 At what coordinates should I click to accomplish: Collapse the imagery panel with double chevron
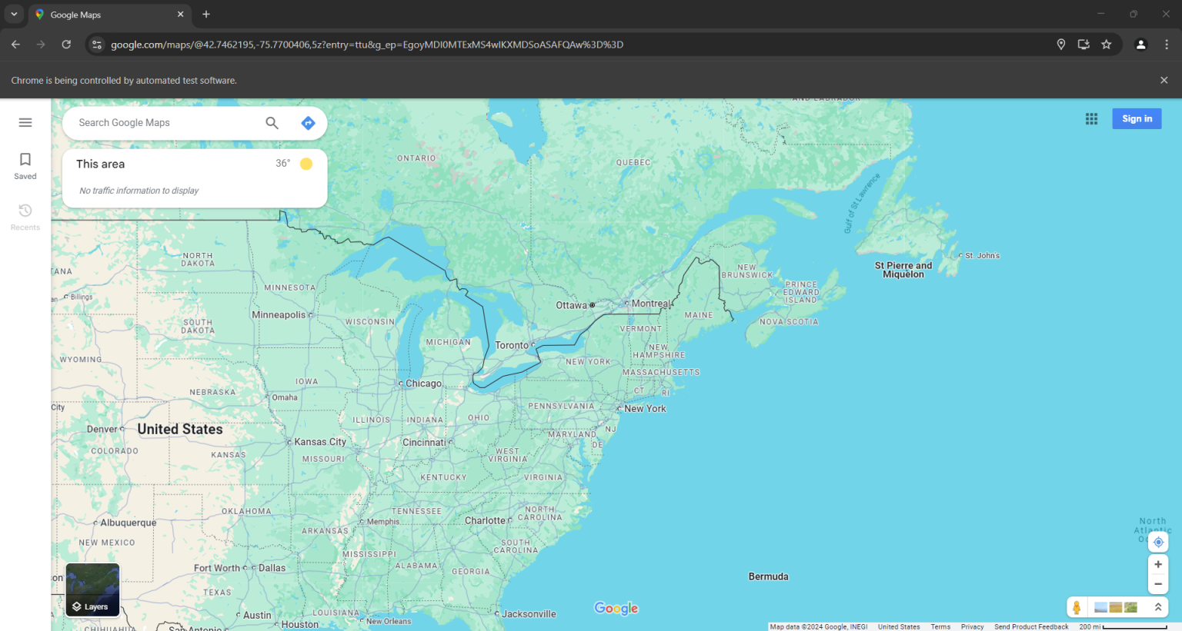1158,606
